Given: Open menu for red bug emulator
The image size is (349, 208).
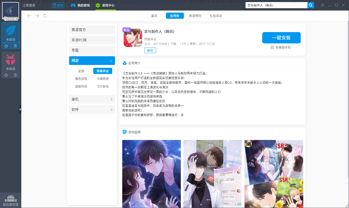Looking at the screenshot, I should 15,75.
